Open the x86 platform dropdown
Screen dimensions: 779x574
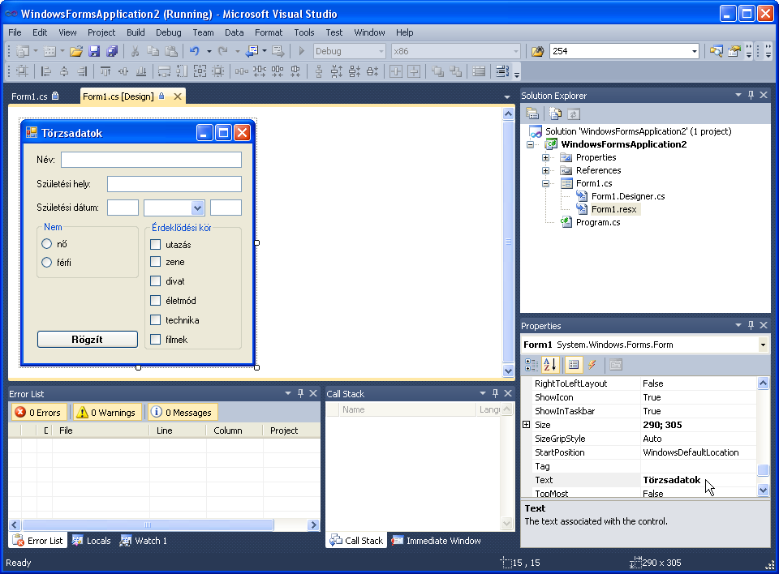click(516, 51)
